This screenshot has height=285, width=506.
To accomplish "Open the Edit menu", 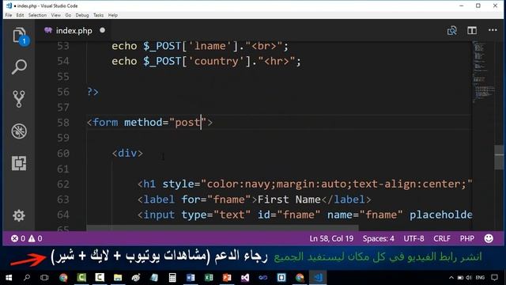I will (20, 15).
